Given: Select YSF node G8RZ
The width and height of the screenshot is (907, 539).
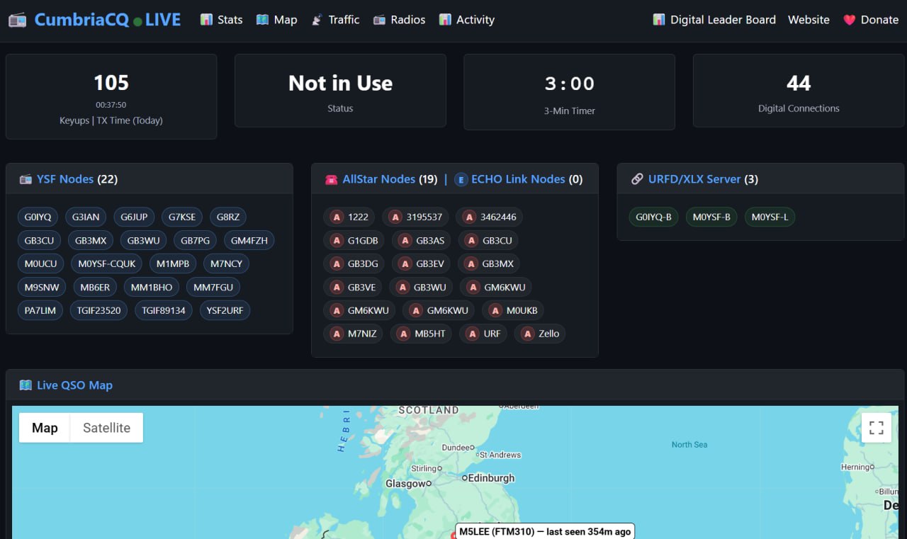Looking at the screenshot, I should [x=228, y=217].
